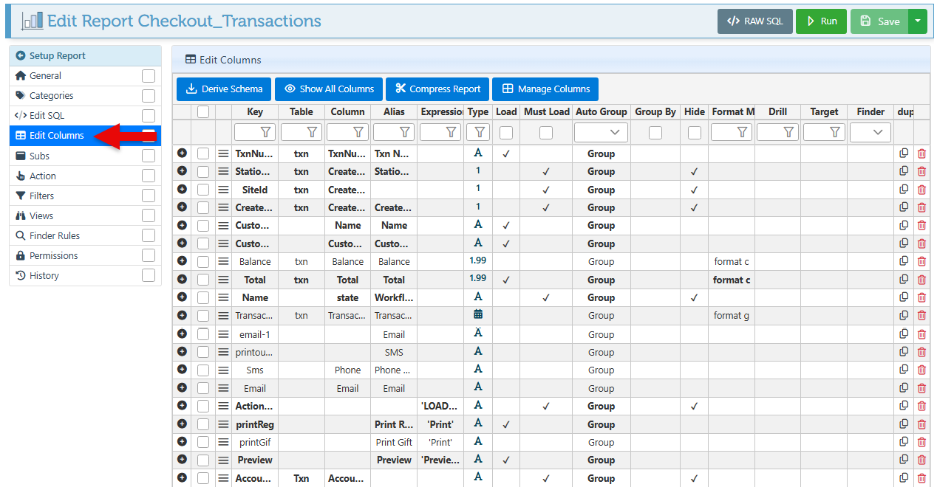Click the green Run button
The height and width of the screenshot is (487, 937).
coord(821,21)
